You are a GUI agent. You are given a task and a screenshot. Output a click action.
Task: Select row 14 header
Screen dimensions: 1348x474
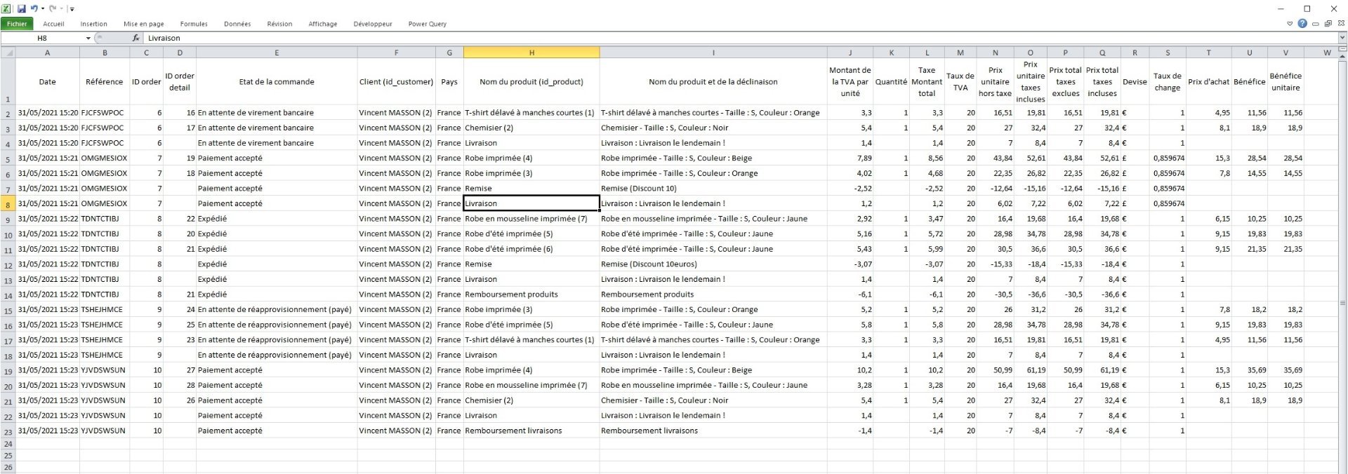(x=8, y=294)
